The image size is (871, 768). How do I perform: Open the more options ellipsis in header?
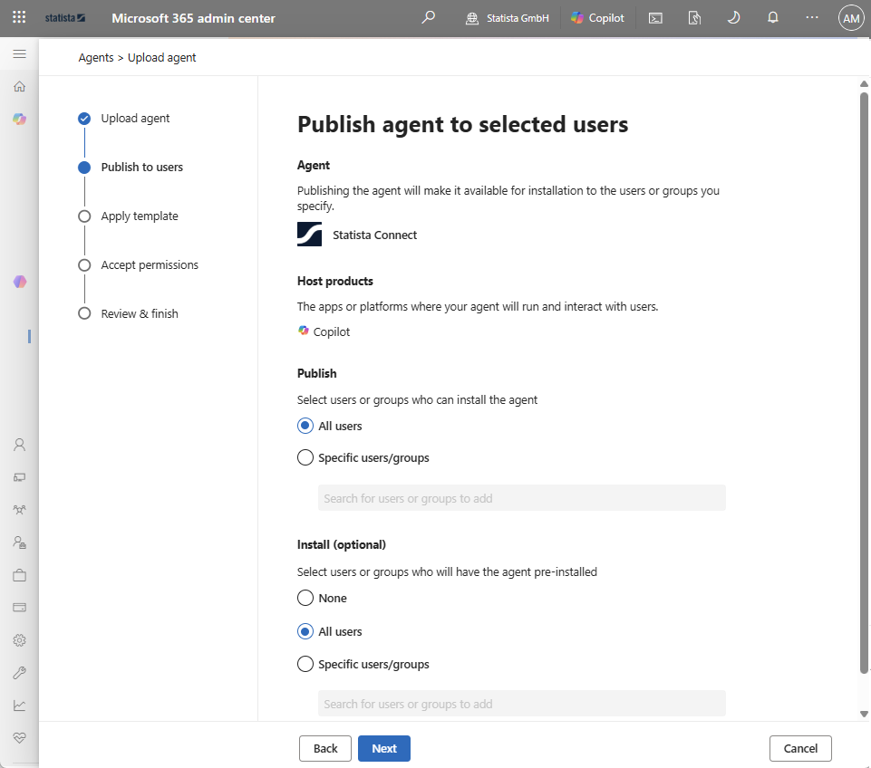click(x=811, y=18)
